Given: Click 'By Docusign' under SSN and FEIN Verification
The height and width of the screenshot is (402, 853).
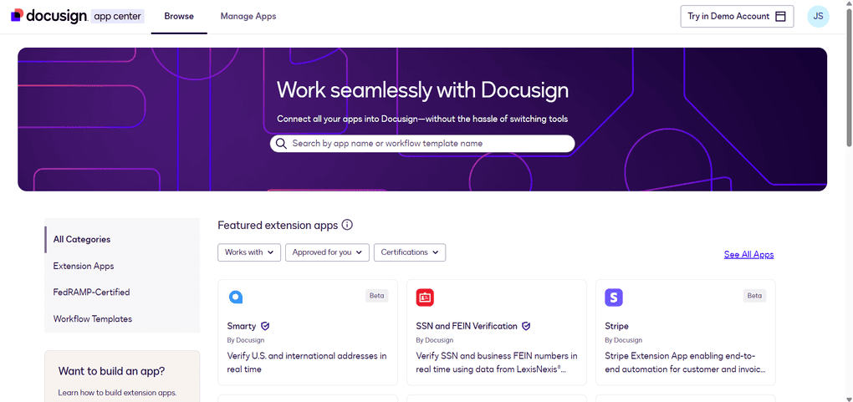Looking at the screenshot, I should pos(435,340).
